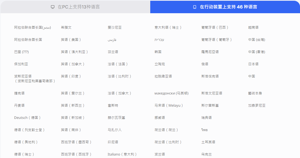Click the עברית language entry
This screenshot has height=158, width=300.
click(x=159, y=40)
